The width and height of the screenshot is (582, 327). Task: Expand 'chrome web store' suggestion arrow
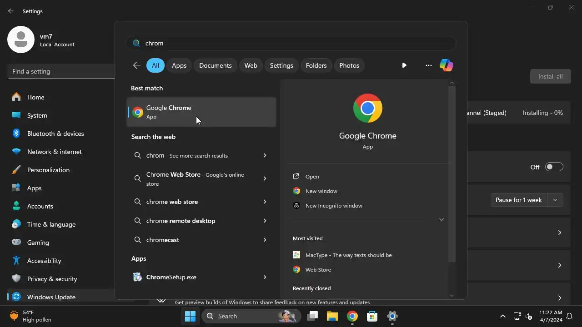[265, 202]
